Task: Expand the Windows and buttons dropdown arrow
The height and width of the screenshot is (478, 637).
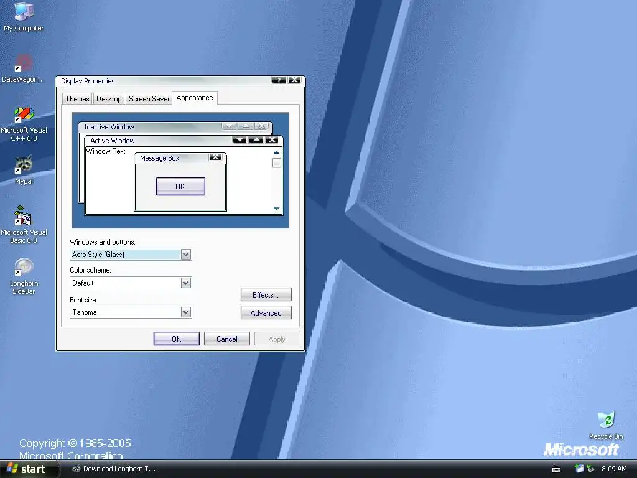Action: coord(185,255)
